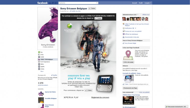This screenshot has width=190, height=108.
Task: Focus the Recherche search field
Action: point(77,3)
